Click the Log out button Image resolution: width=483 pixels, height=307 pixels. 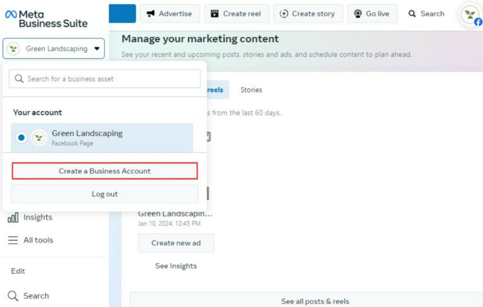(105, 194)
